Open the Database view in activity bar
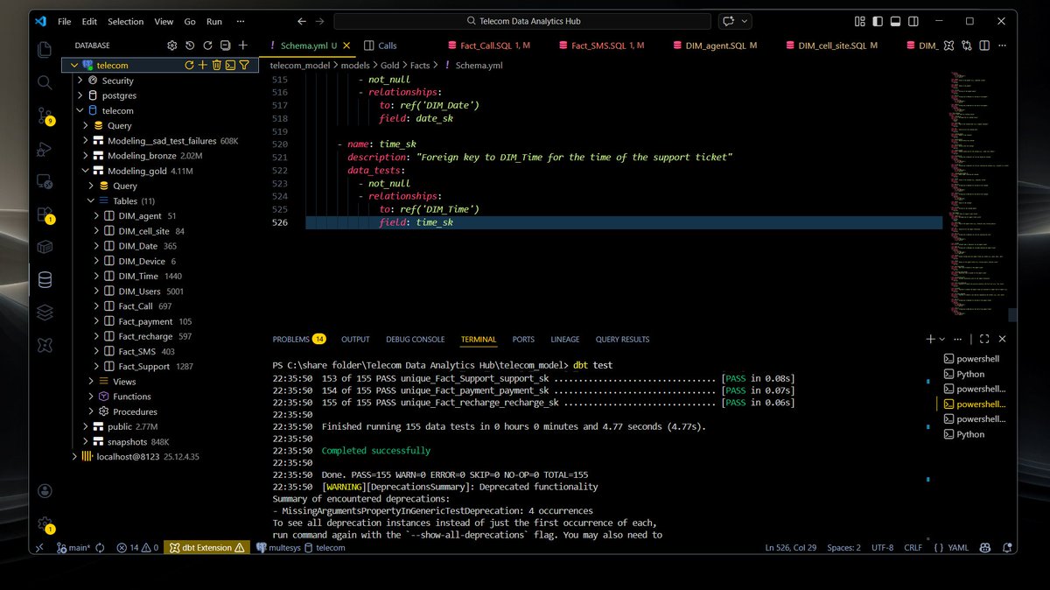The image size is (1050, 590). tap(45, 280)
